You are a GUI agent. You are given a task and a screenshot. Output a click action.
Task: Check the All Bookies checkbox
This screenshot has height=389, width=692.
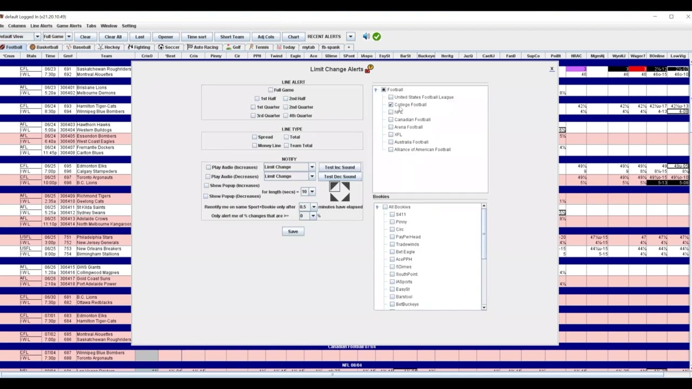[385, 207]
